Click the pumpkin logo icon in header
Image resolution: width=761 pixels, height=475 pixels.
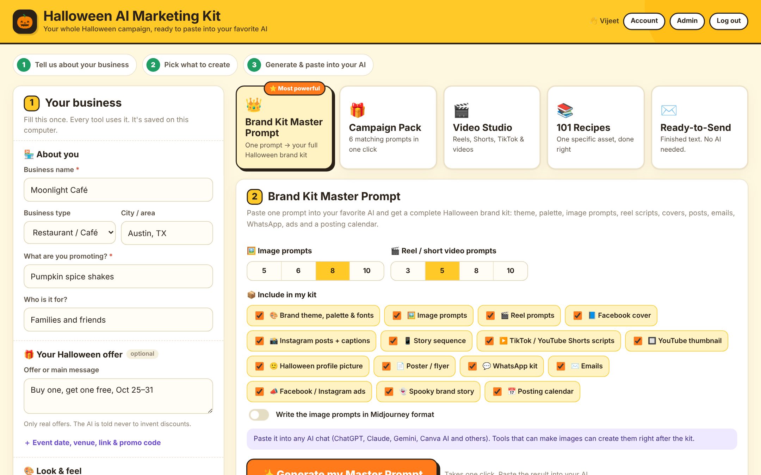pyautogui.click(x=25, y=21)
